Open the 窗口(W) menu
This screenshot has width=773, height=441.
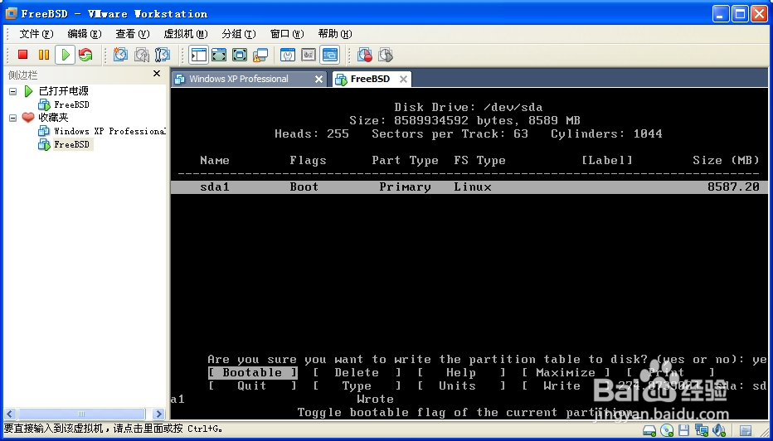[287, 33]
